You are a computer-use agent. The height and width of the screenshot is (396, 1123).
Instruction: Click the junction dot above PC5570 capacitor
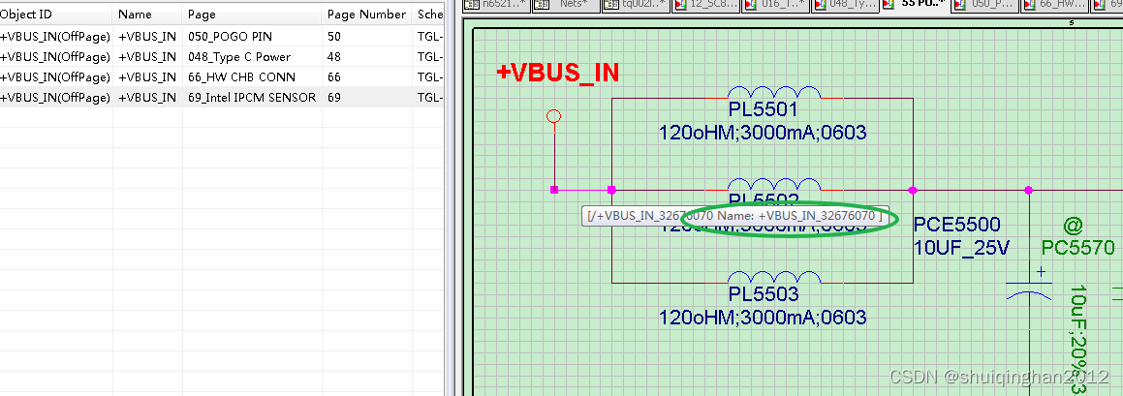click(1028, 190)
